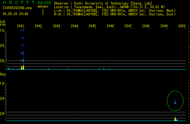Click the HROFFT program title text
The width and height of the screenshot is (190, 124).
[19, 2]
